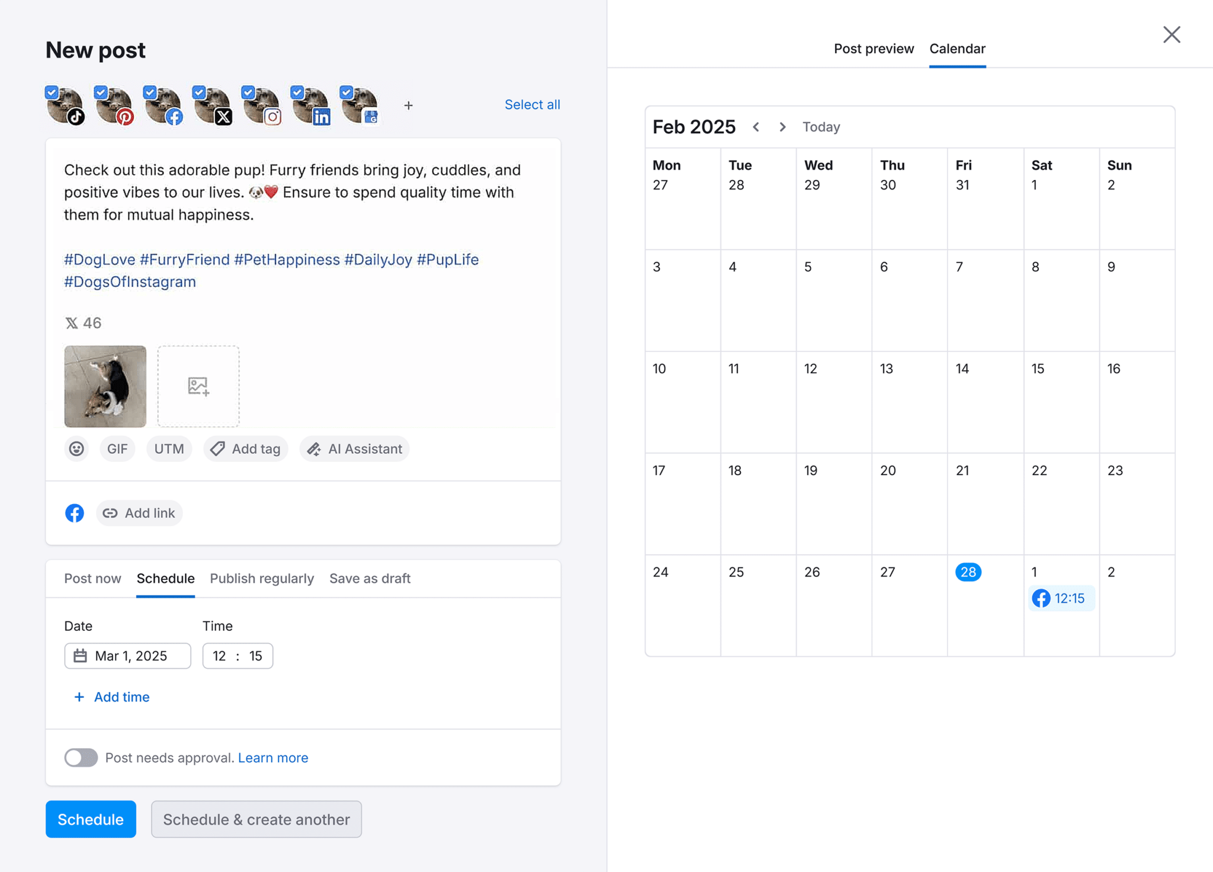The width and height of the screenshot is (1213, 872).
Task: Switch to Publish regularly tab
Action: [x=262, y=579]
